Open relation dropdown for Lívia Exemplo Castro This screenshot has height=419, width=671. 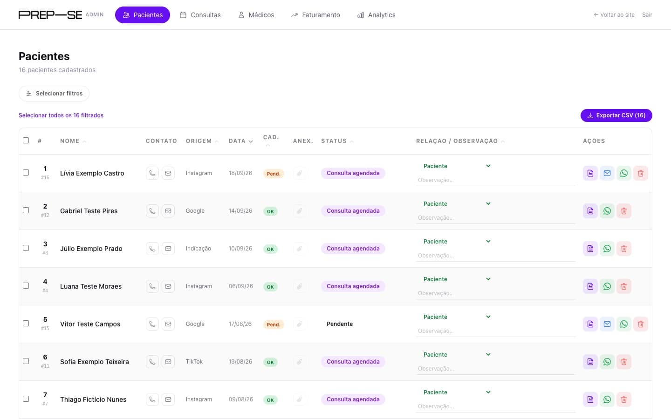point(457,166)
